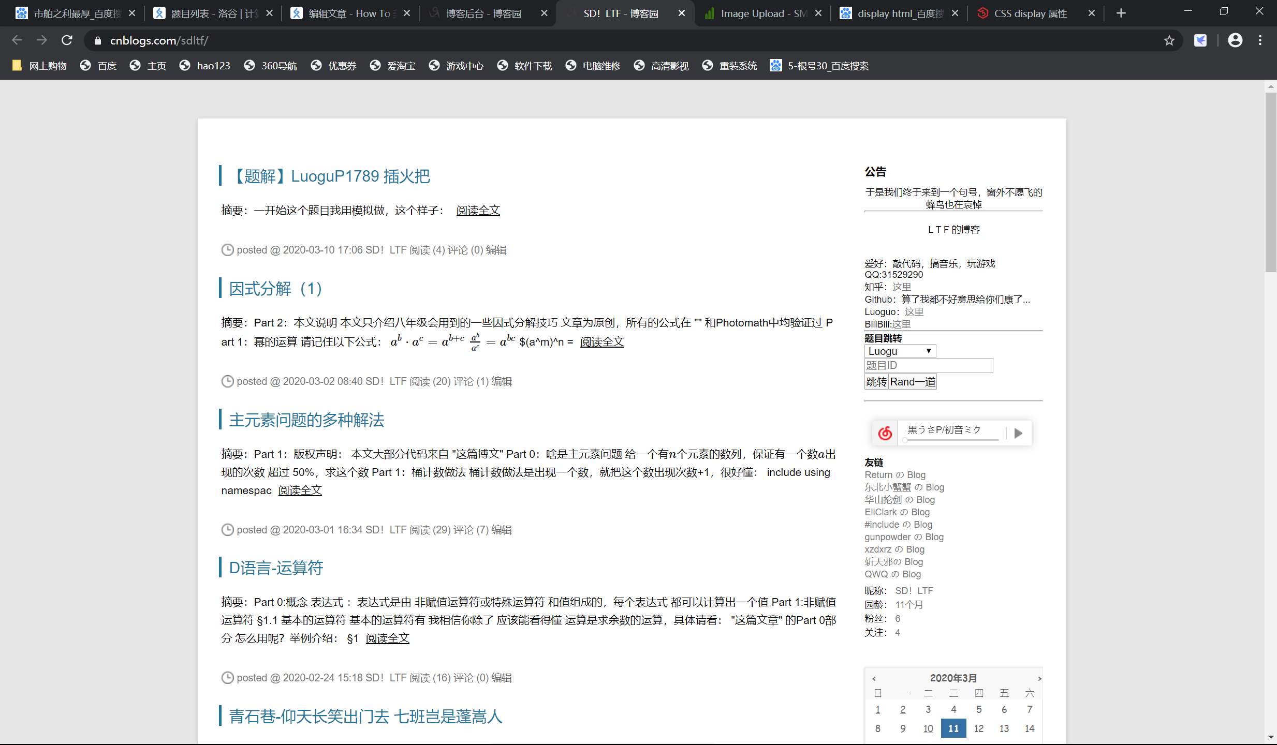This screenshot has width=1277, height=745.
Task: Open the 5-根号30_百度搜索 bookmark
Action: (x=819, y=66)
